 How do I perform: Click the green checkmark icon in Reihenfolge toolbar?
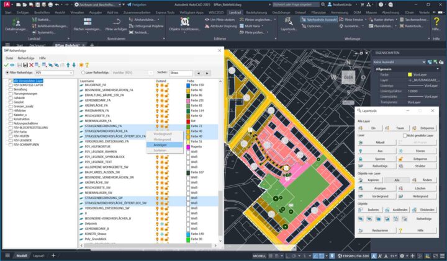click(x=6, y=65)
